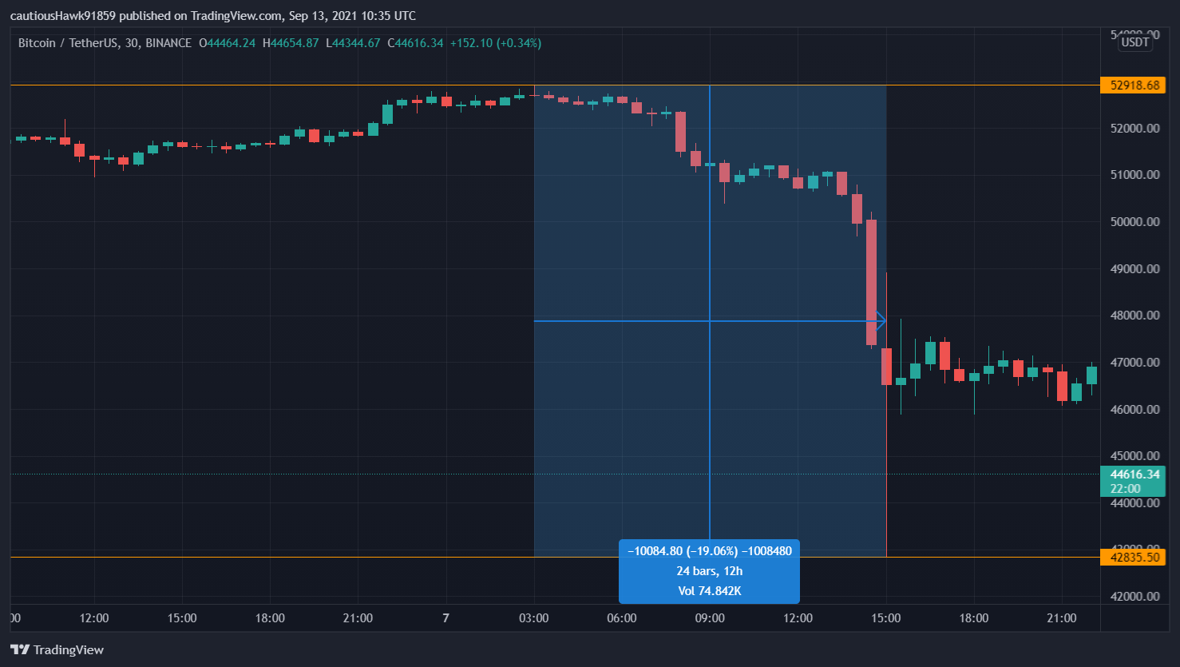Toggle the USDT currency unit button
Screen dimensions: 1180x667
click(1134, 42)
